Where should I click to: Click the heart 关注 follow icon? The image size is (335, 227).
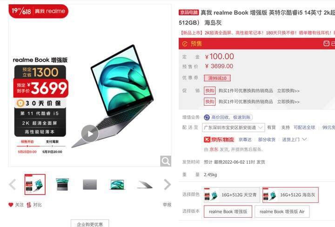(11, 205)
